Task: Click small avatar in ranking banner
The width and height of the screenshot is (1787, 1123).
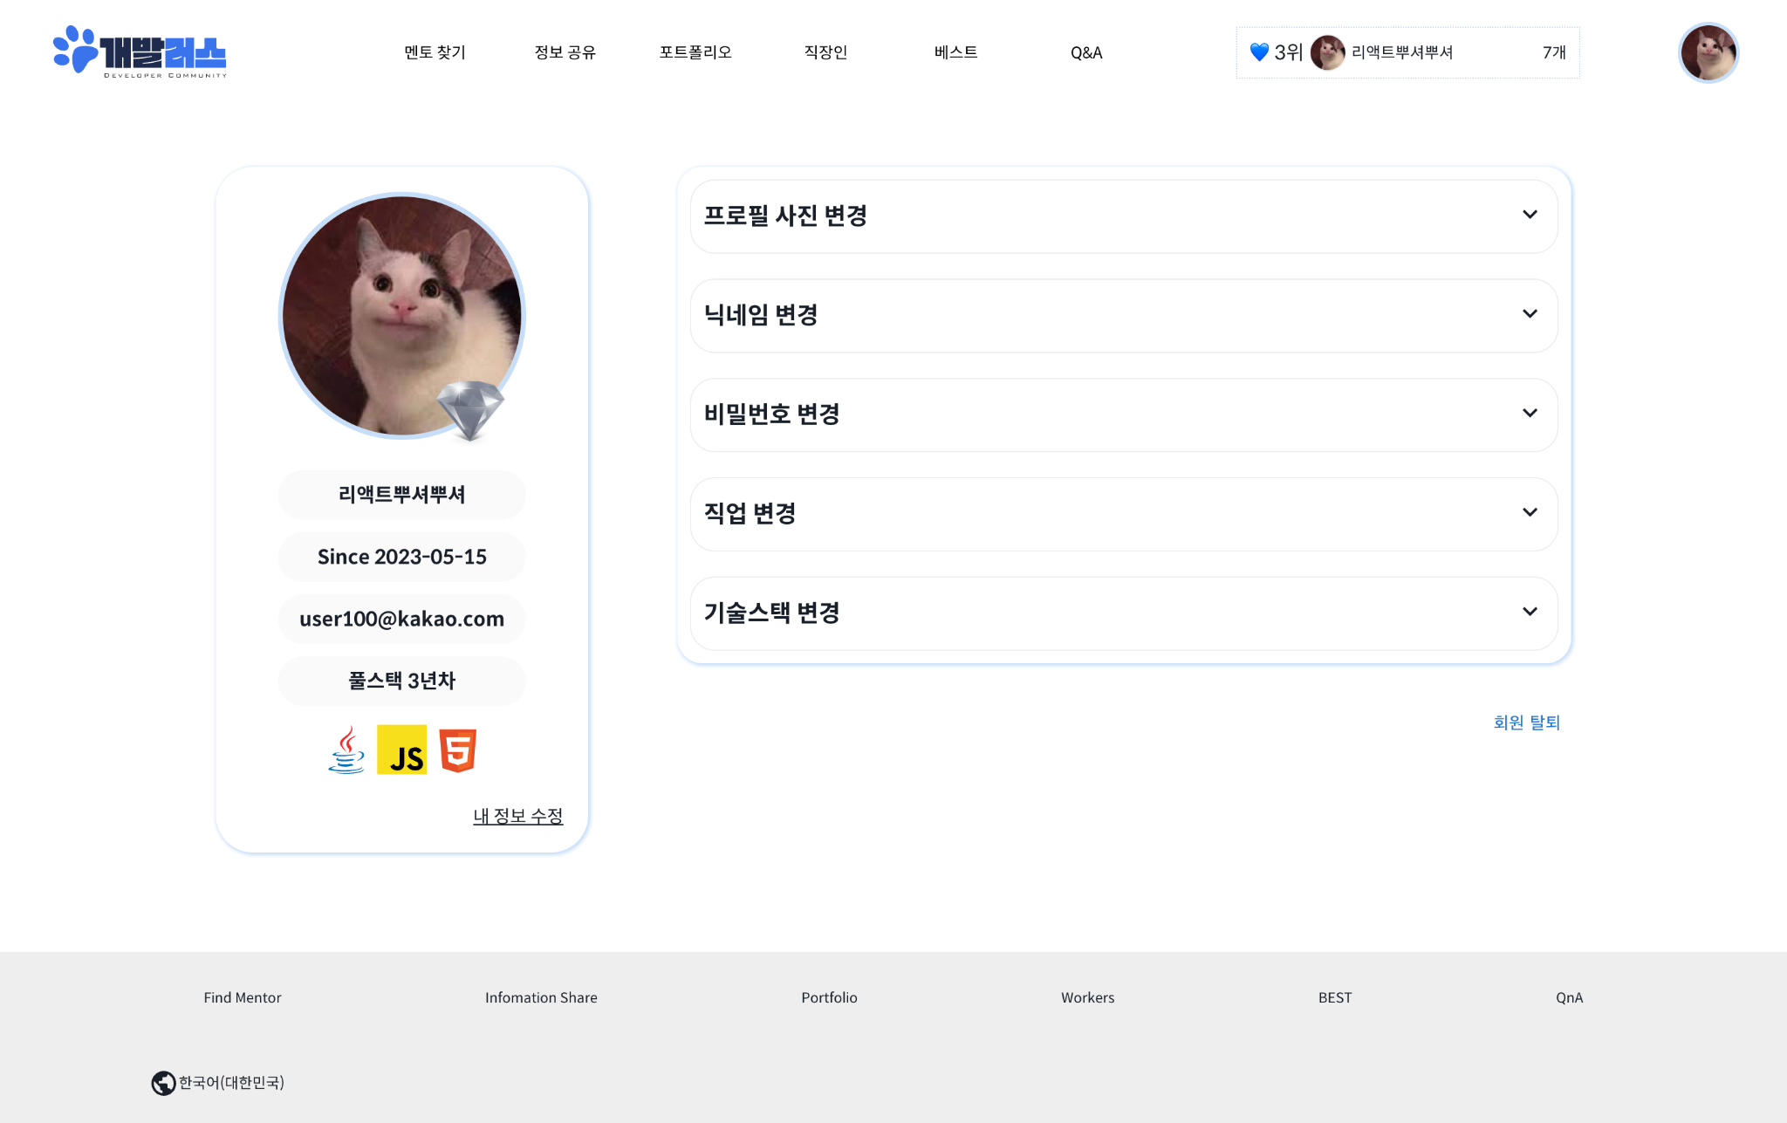Action: (x=1327, y=52)
